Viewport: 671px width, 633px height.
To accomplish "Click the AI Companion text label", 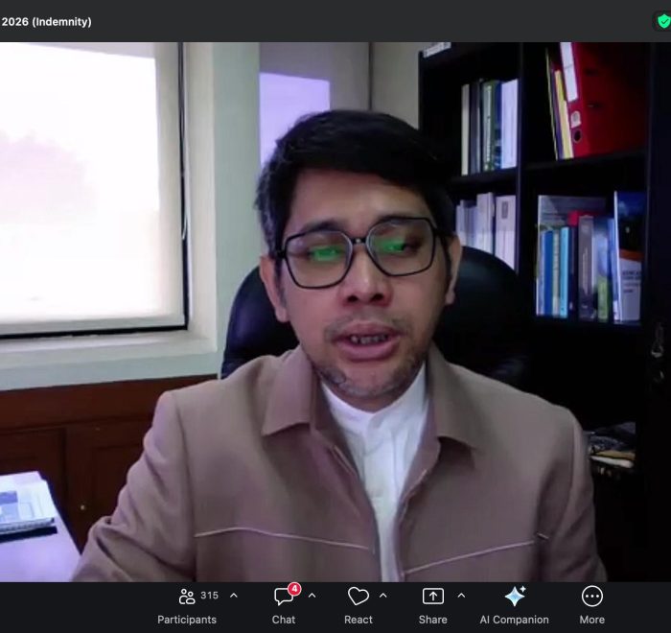I will coord(515,620).
